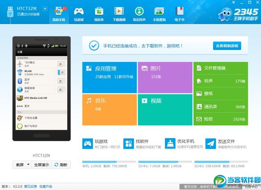Open the 我的手机 tab

pyautogui.click(x=59, y=15)
